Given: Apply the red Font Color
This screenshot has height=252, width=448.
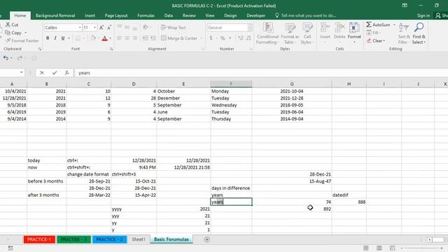Looking at the screenshot, I should (x=105, y=38).
